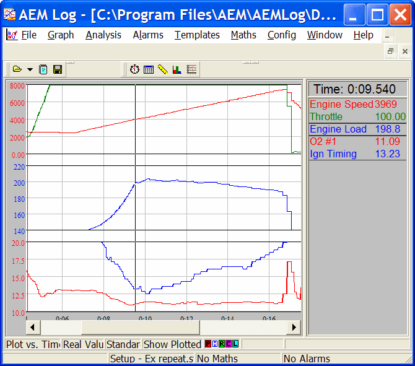Viewport: 415px width, 366px height.
Task: Open the Maths menu
Action: 243,35
